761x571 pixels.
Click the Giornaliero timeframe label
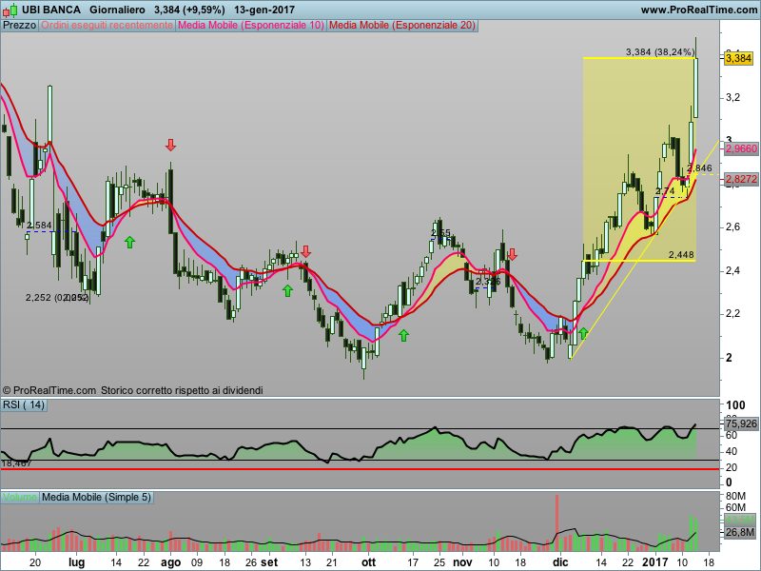[x=117, y=10]
